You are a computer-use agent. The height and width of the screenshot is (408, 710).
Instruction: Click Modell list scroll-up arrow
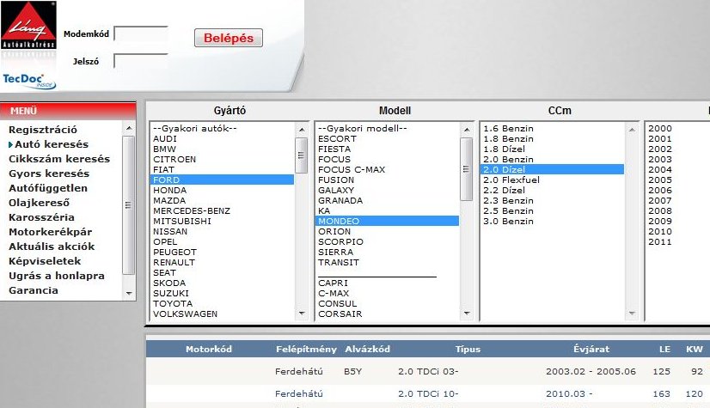point(467,130)
